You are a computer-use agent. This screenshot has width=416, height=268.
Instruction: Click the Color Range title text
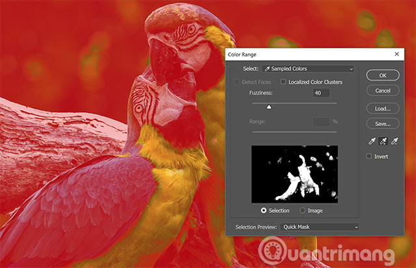(x=242, y=55)
